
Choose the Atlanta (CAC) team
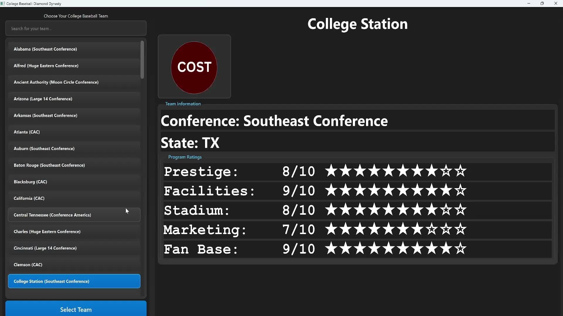point(74,132)
